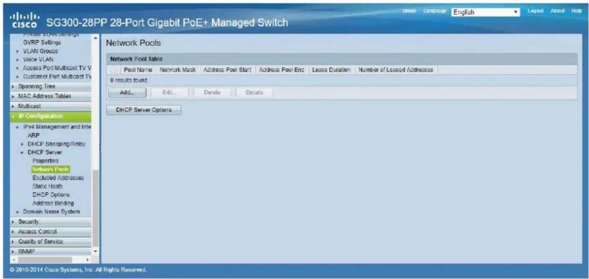This screenshot has height=279, width=589.
Task: Click the Edit... button
Action: [170, 92]
